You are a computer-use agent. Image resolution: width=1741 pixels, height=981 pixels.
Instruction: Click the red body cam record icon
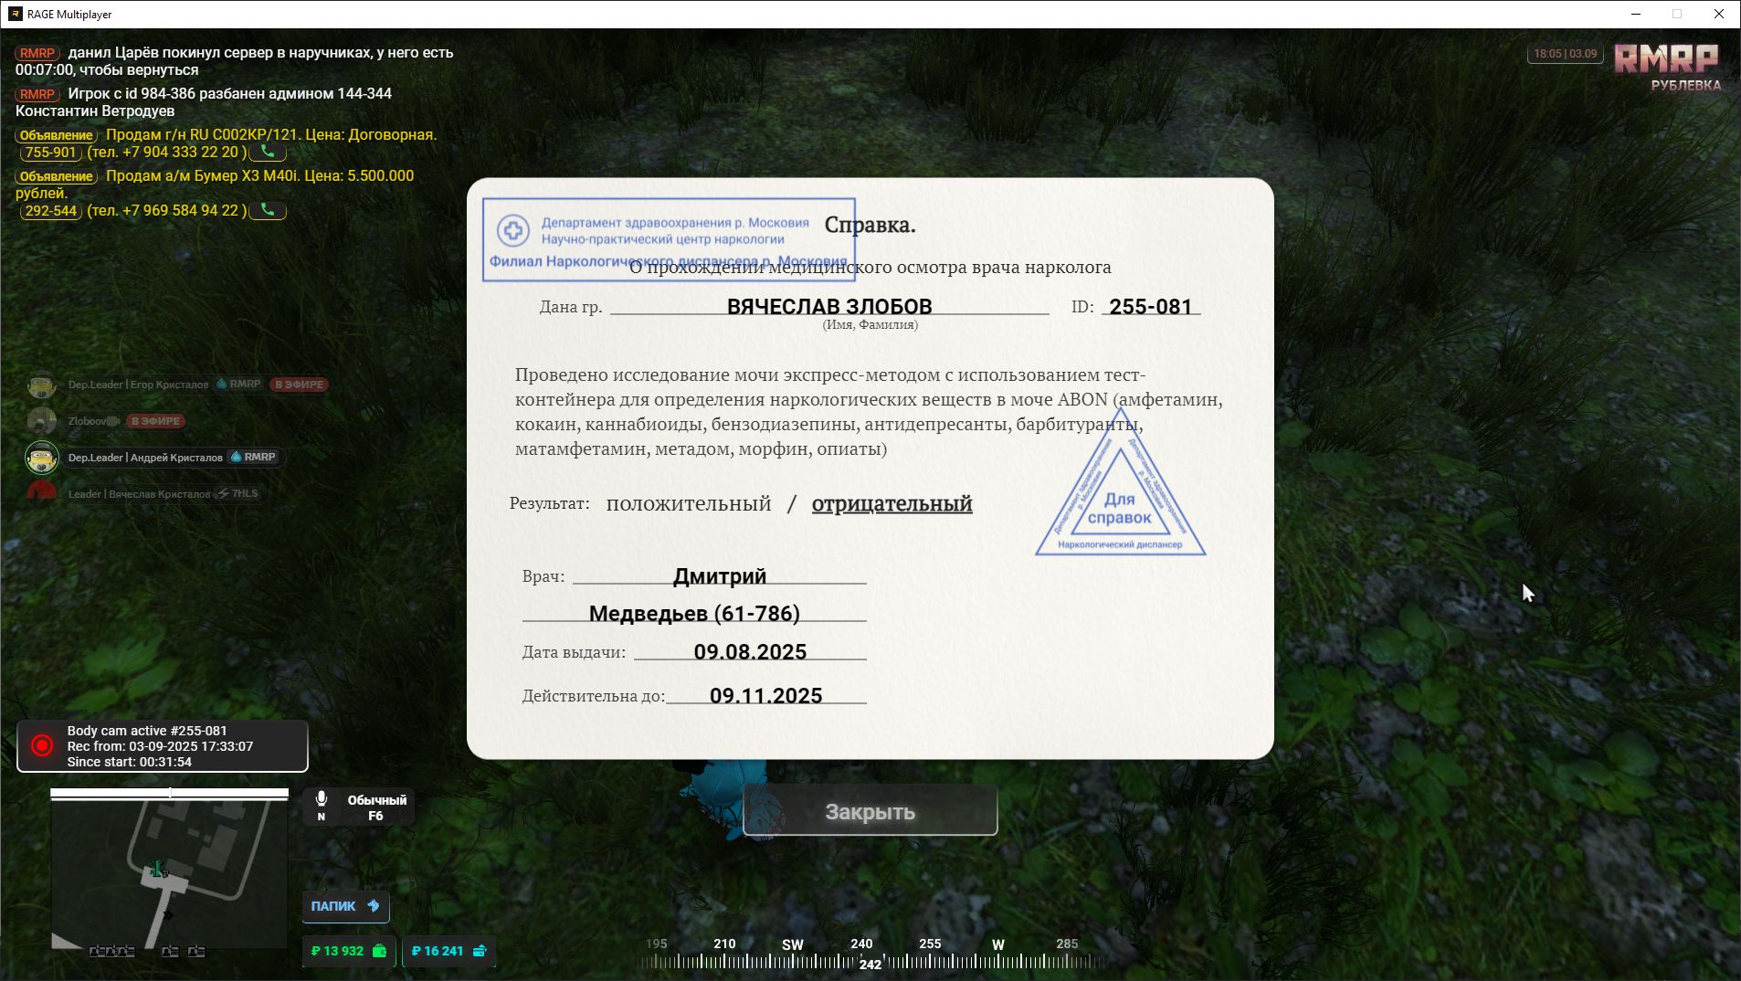coord(42,745)
